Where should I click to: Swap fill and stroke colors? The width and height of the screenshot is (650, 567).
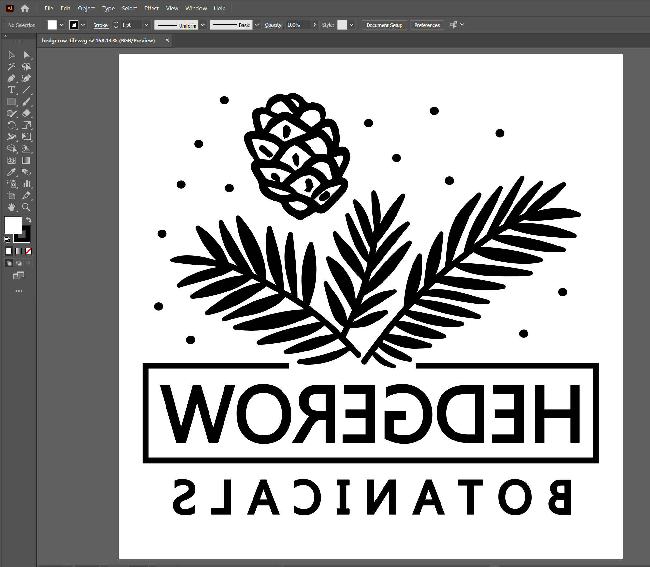pos(29,220)
